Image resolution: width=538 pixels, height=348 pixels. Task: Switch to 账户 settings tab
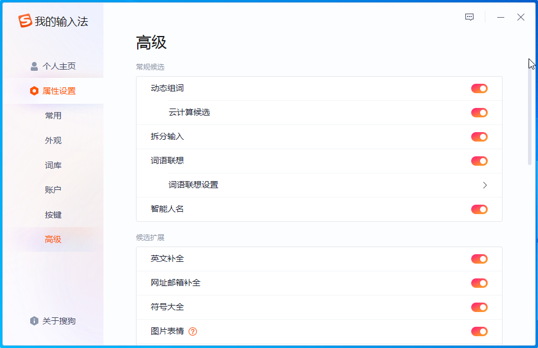[53, 190]
